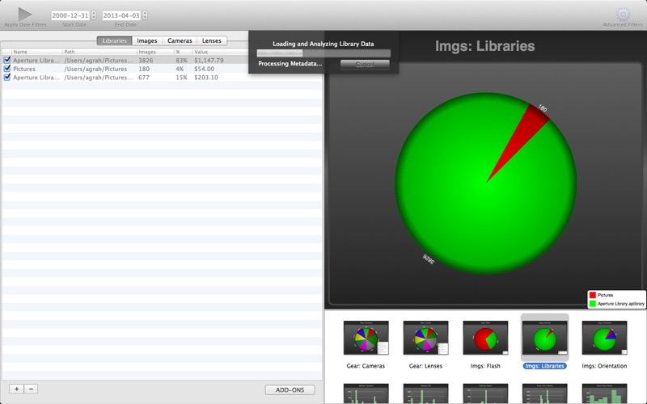Sort table by Images column header
647x404 pixels.
155,52
